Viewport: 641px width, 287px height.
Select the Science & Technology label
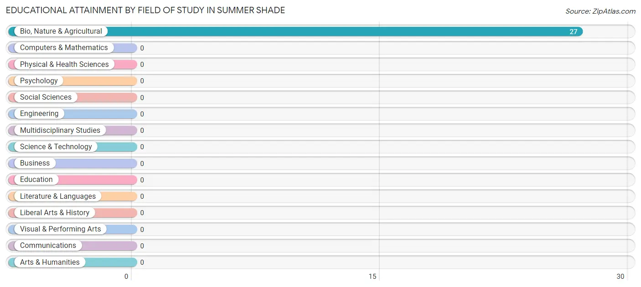56,147
